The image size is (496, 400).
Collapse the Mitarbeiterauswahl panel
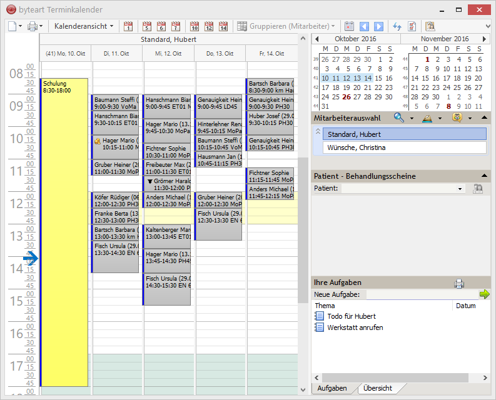pyautogui.click(x=485, y=117)
